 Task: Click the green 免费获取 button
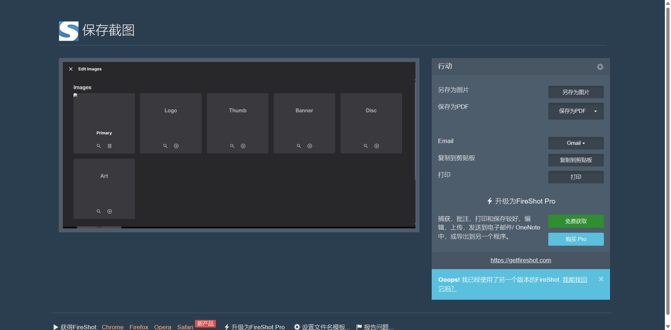576,221
